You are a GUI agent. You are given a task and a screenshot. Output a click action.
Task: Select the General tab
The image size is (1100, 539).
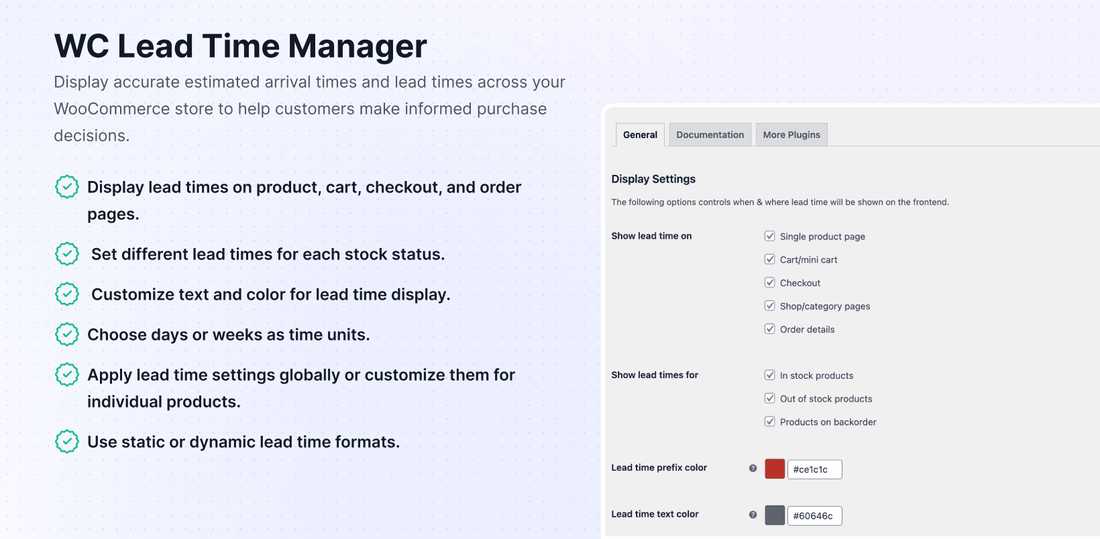point(640,135)
